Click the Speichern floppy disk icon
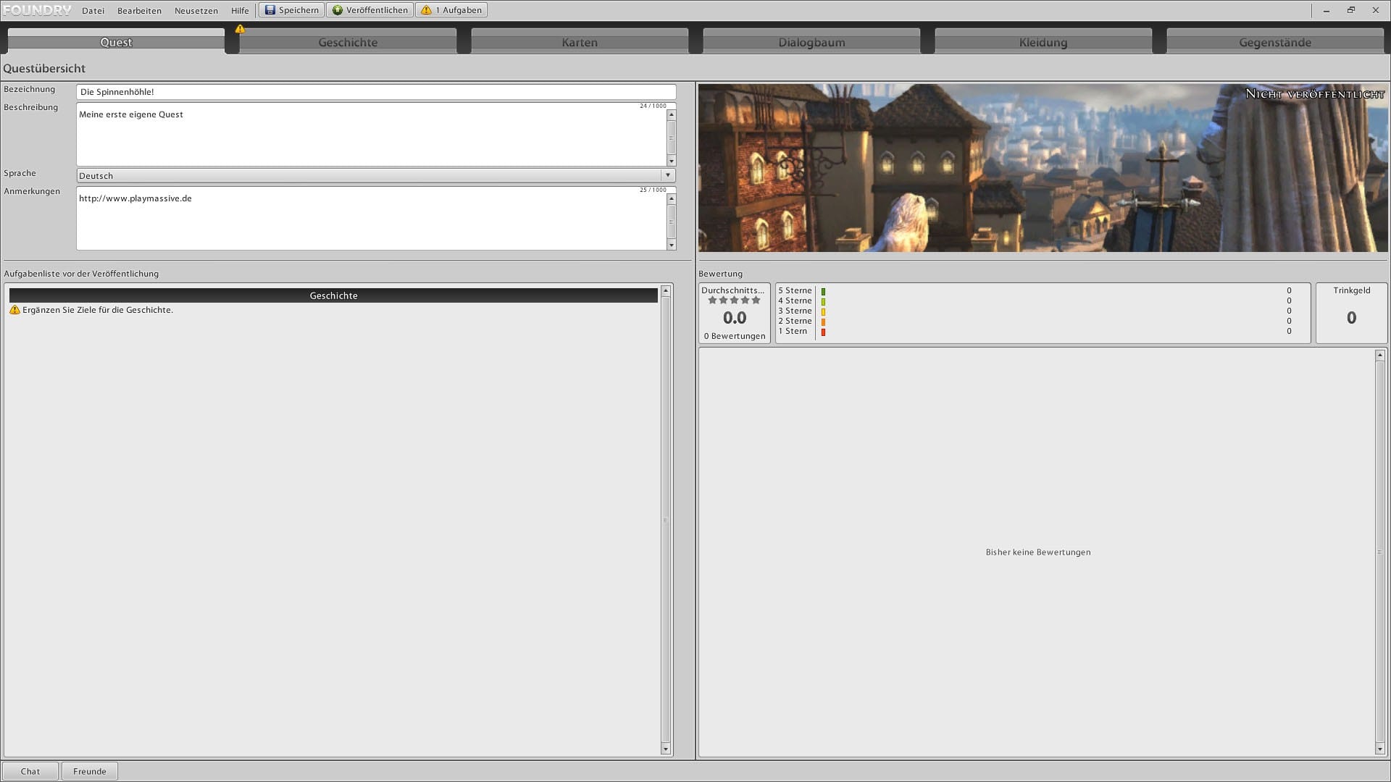The image size is (1391, 782). 270,10
